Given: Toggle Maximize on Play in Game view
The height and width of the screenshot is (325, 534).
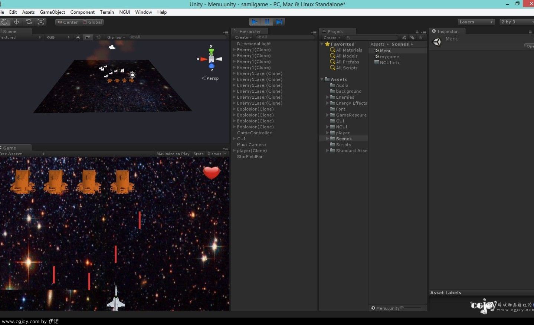Looking at the screenshot, I should pos(173,154).
